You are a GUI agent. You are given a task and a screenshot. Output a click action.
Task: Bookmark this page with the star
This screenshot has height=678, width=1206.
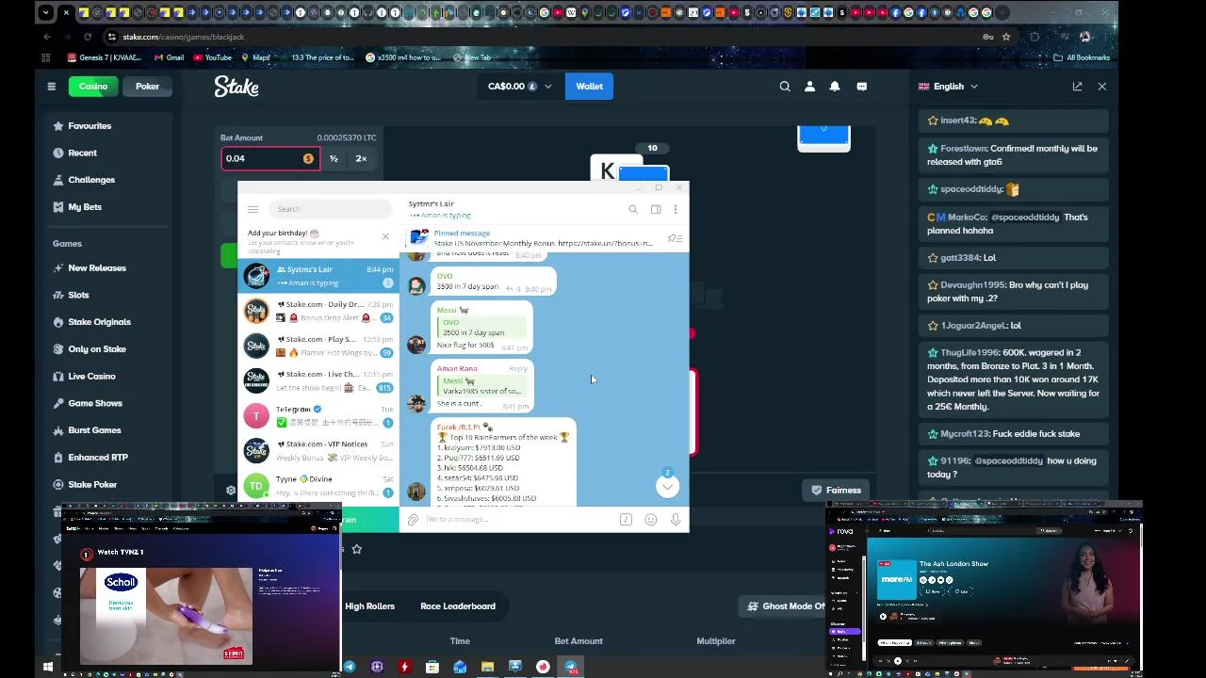[x=1006, y=37]
